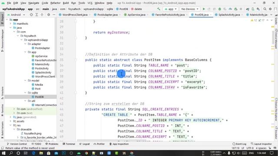278x156 pixels.
Task: Expand the assets folder
Action: click(10, 121)
